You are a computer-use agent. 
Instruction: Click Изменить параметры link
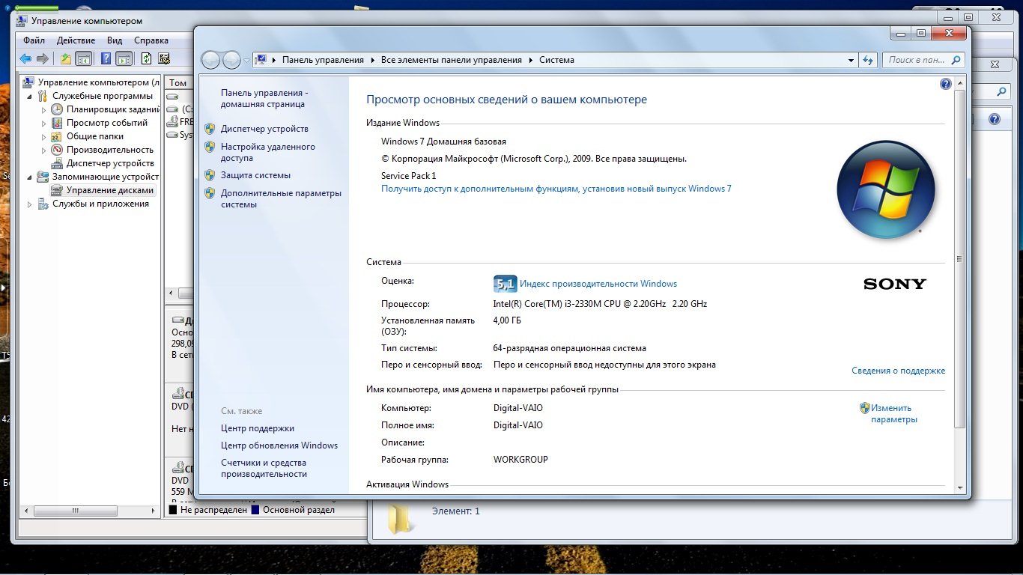893,414
